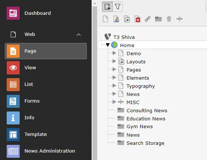
Task: Collapse the Home tree node arrow
Action: (x=108, y=45)
